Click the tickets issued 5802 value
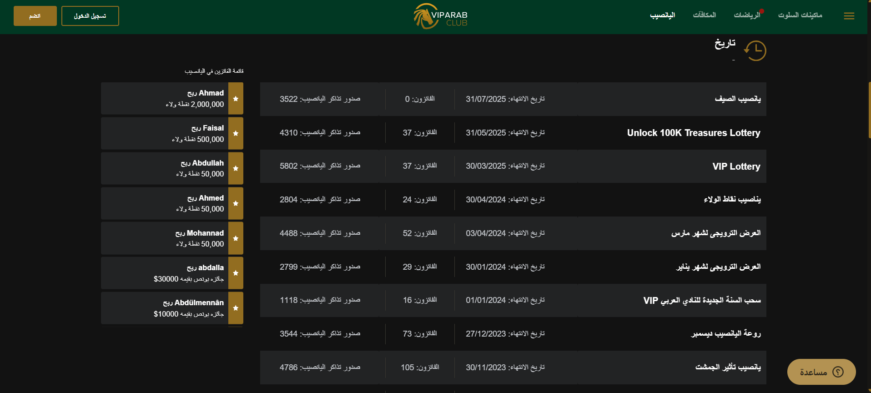Screen dimensions: 871x393 pyautogui.click(x=289, y=166)
